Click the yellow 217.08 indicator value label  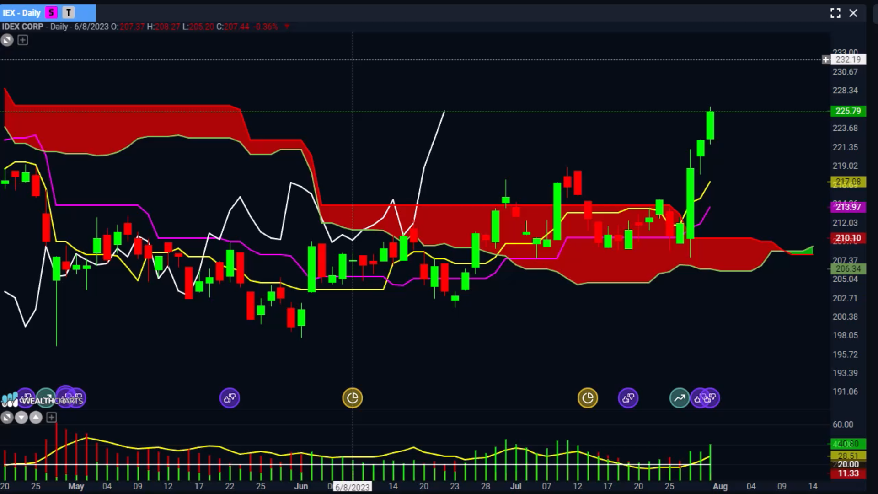[x=848, y=182]
